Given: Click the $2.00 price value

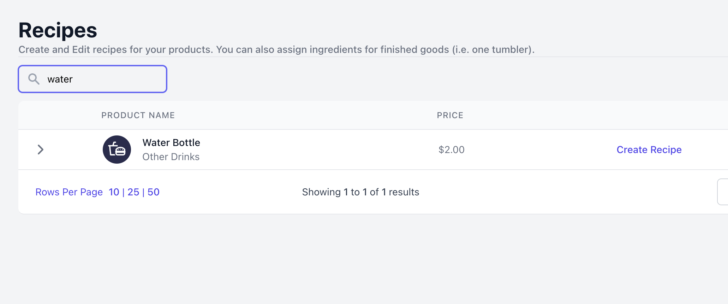Looking at the screenshot, I should tap(451, 150).
